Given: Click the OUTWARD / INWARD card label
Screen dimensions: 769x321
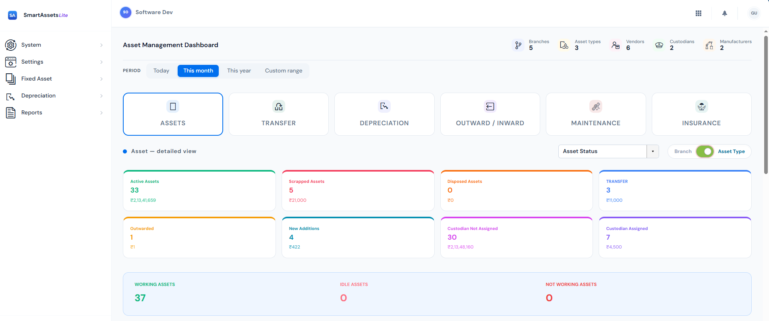Looking at the screenshot, I should click(490, 123).
